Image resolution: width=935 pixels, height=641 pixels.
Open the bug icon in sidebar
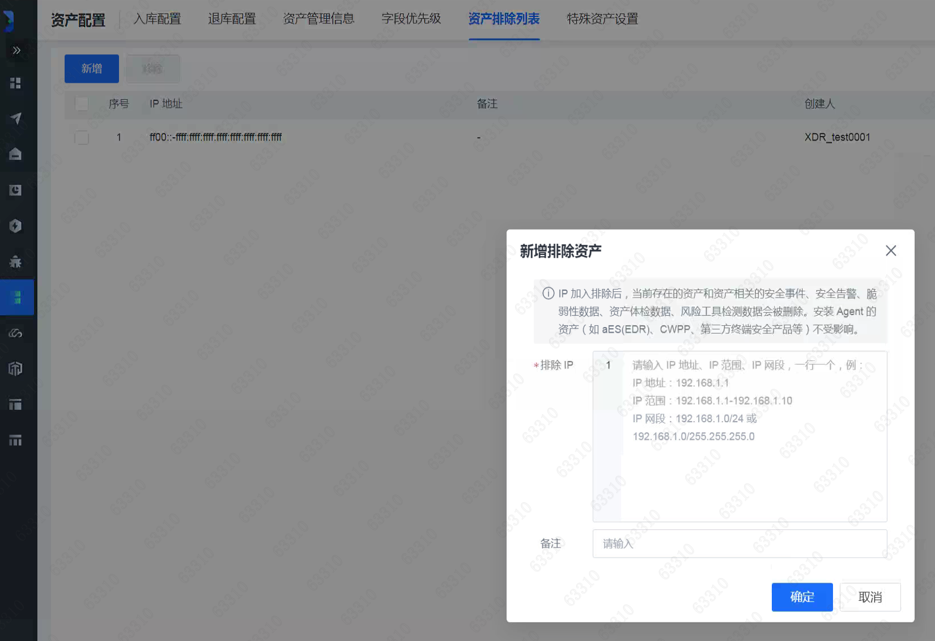click(x=16, y=261)
